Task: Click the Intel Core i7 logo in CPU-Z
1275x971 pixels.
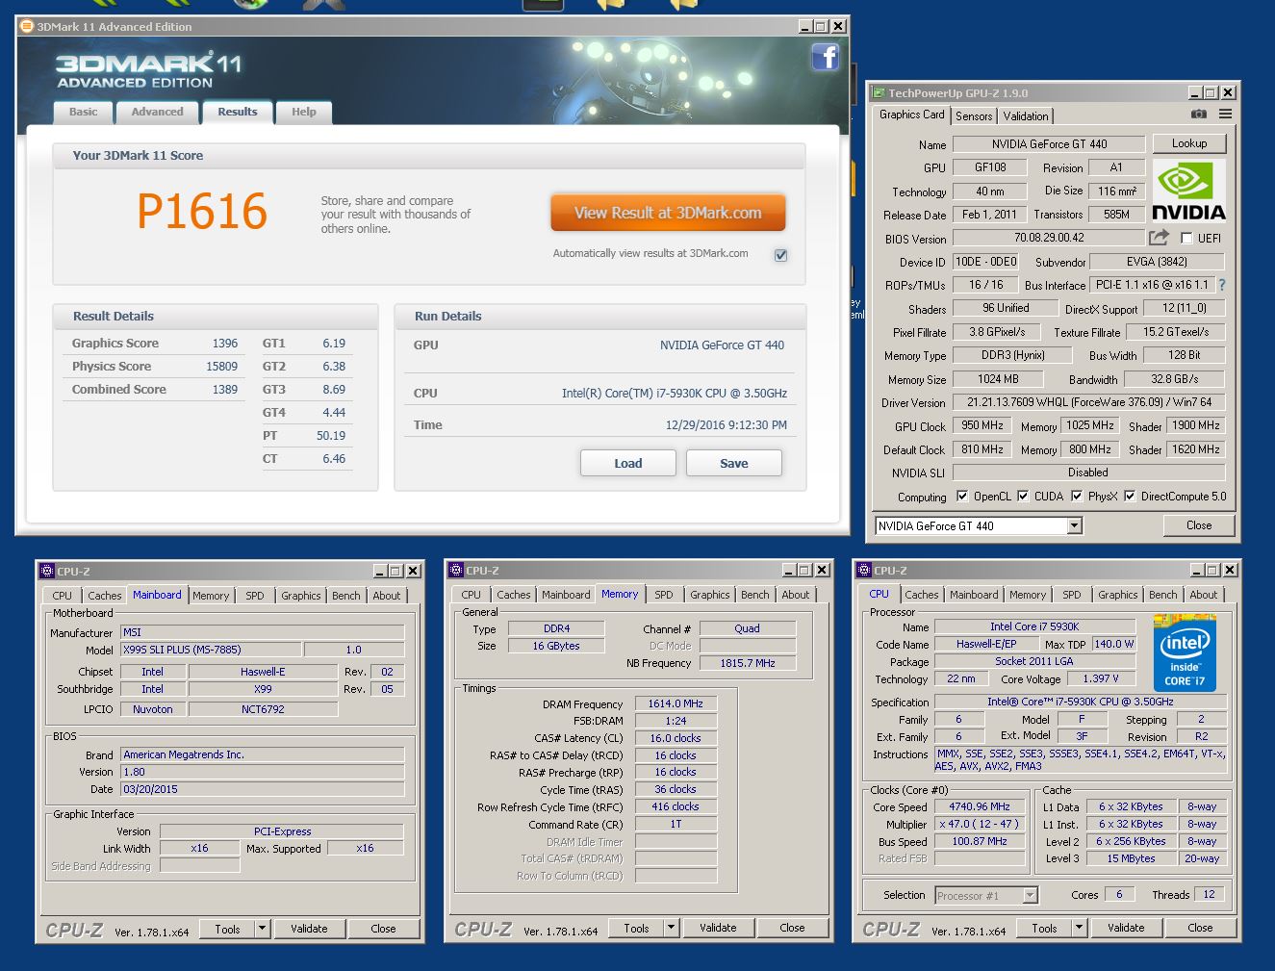Action: click(1185, 653)
